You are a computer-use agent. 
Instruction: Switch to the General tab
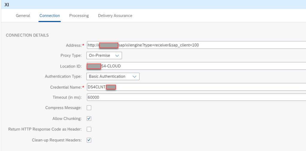[x=23, y=16]
